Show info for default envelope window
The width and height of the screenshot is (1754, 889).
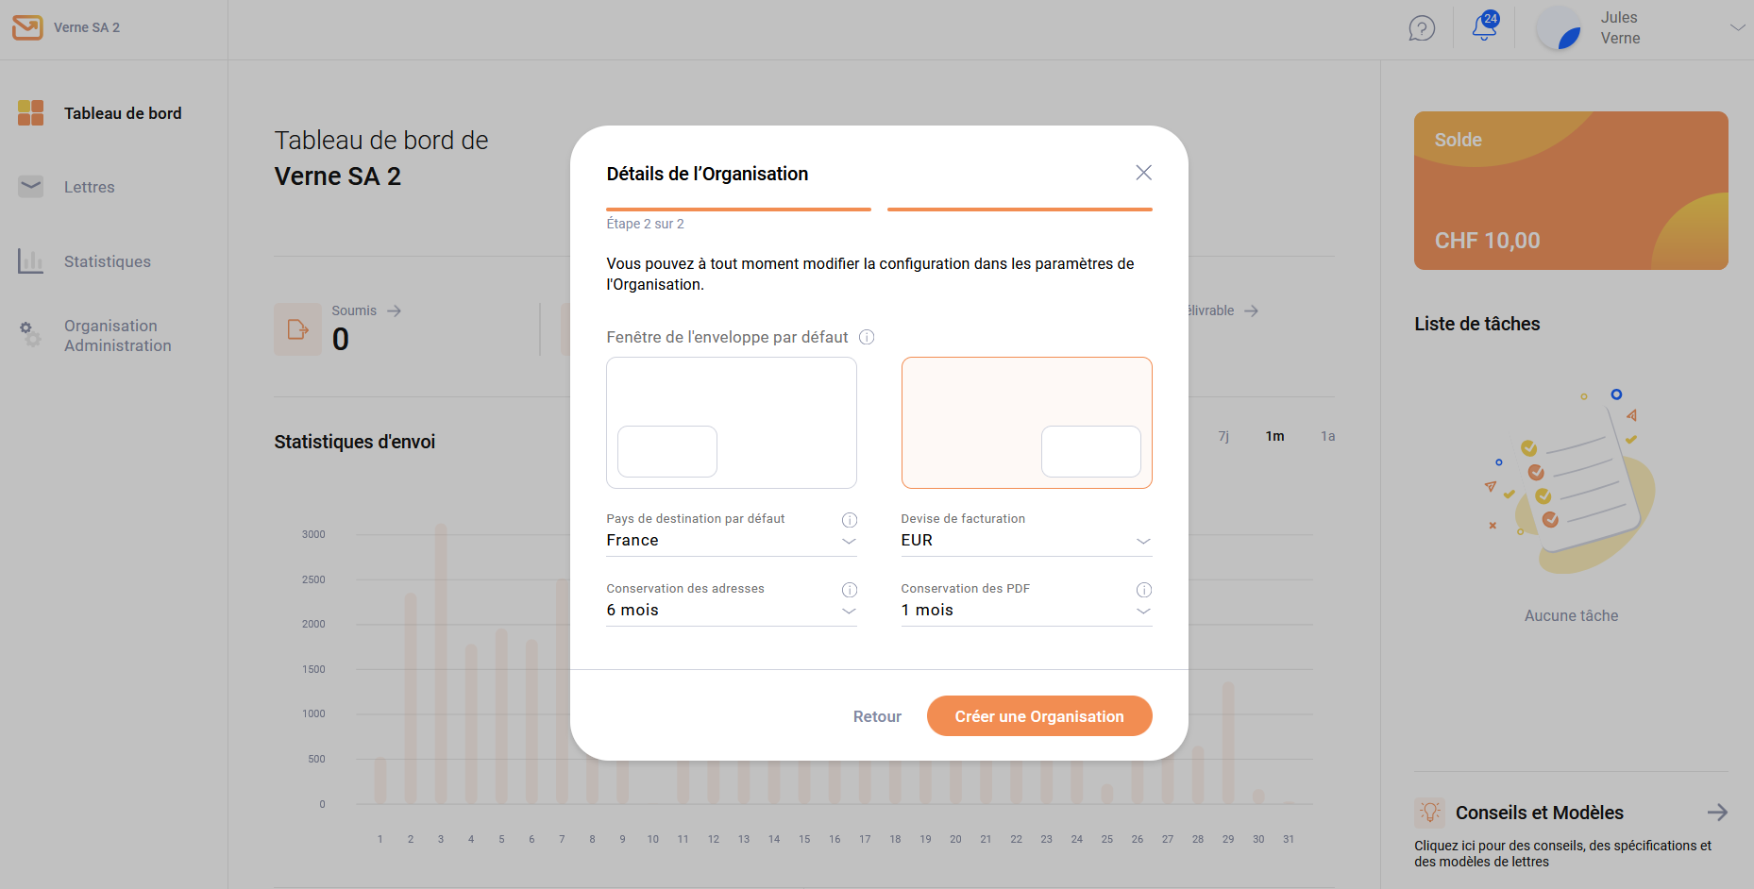coord(867,337)
